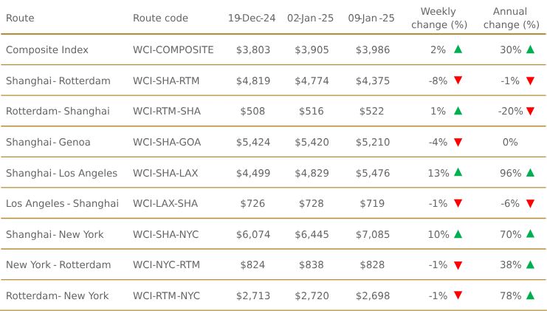
Task: Click the WCI-SHA-LAX route code
Action: [x=166, y=173]
